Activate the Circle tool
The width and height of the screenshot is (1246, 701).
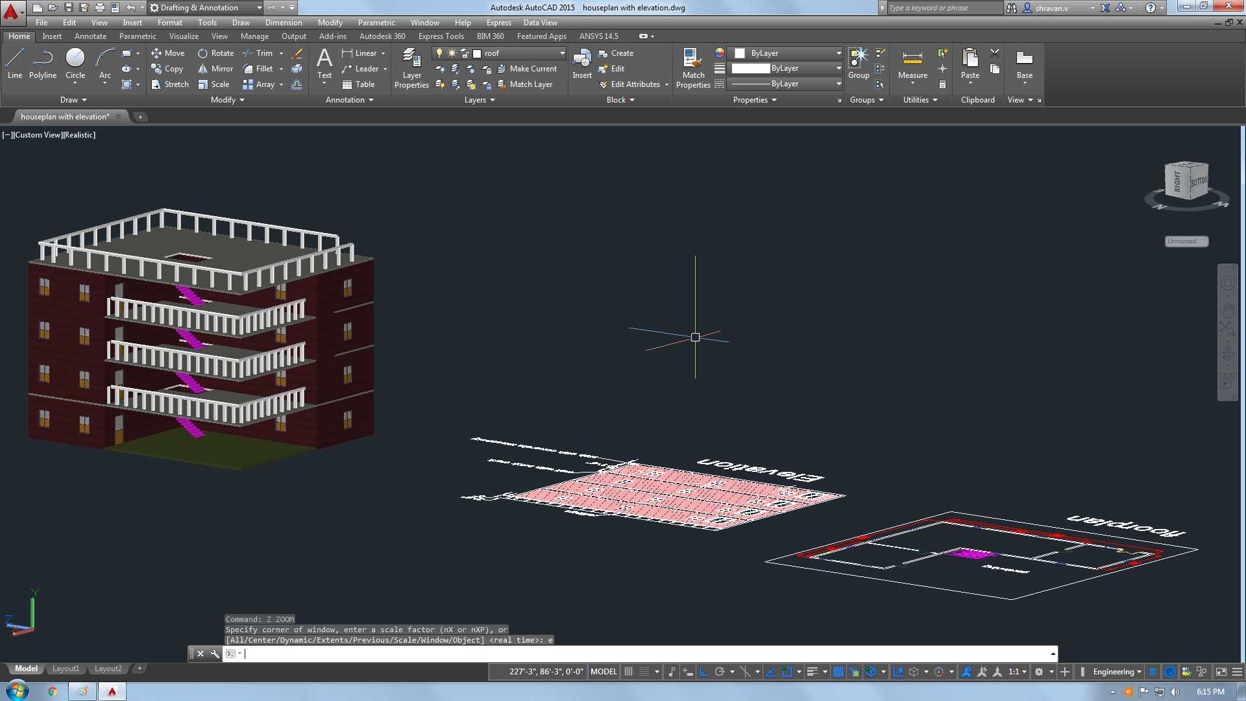(x=75, y=64)
